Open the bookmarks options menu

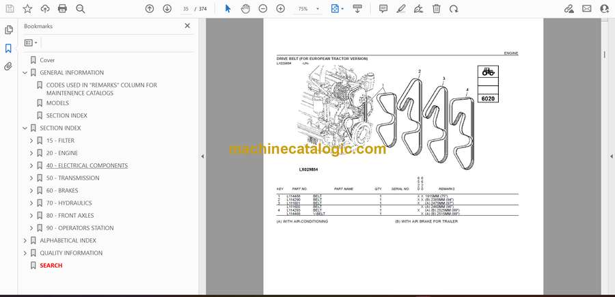31,43
